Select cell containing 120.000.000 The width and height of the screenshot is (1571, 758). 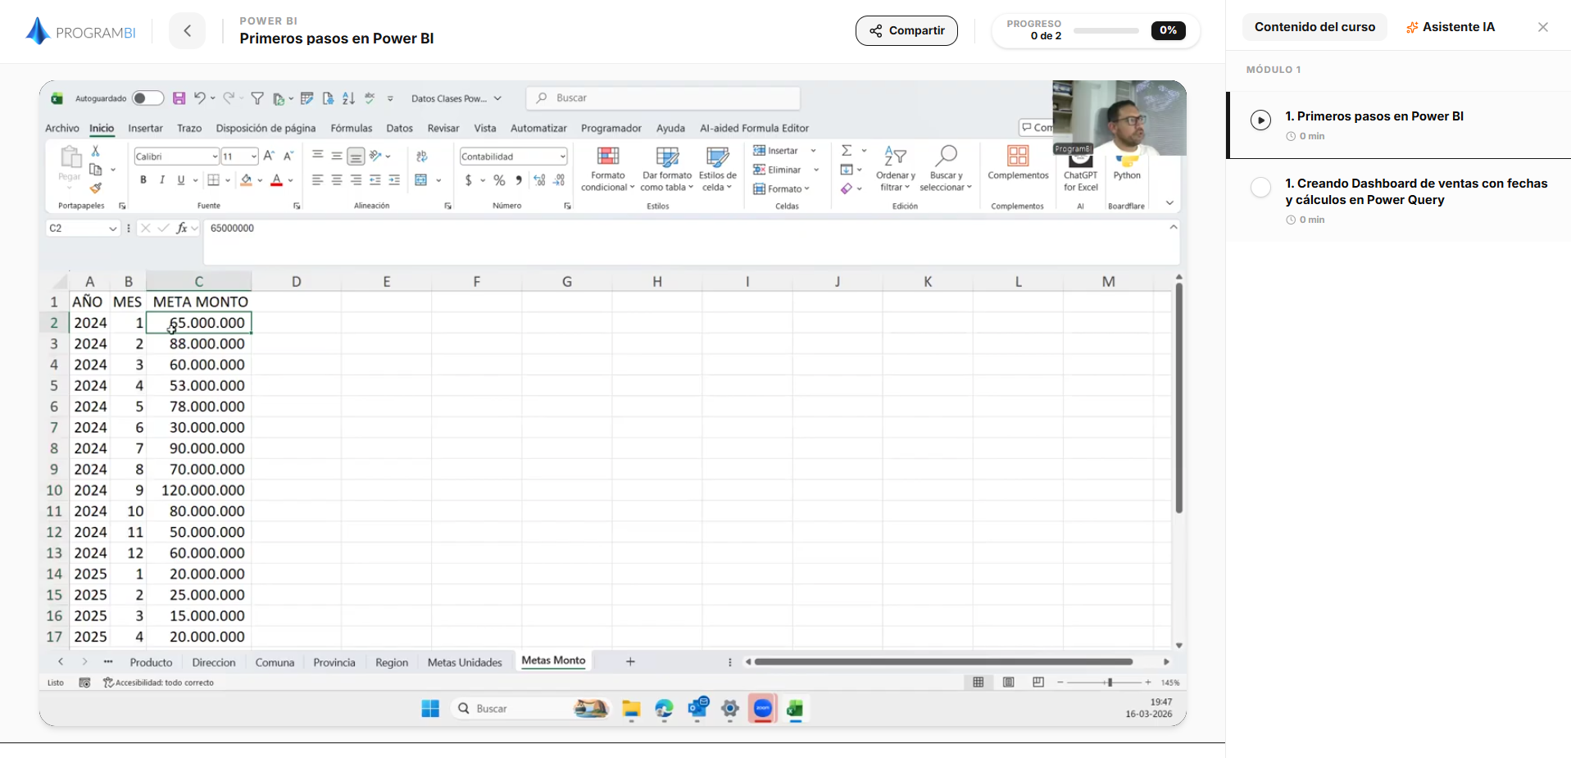coord(198,490)
